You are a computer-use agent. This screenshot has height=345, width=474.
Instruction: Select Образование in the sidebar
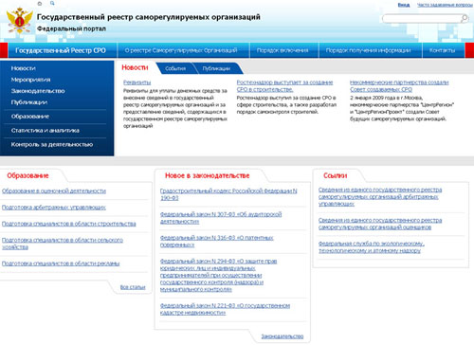30,117
